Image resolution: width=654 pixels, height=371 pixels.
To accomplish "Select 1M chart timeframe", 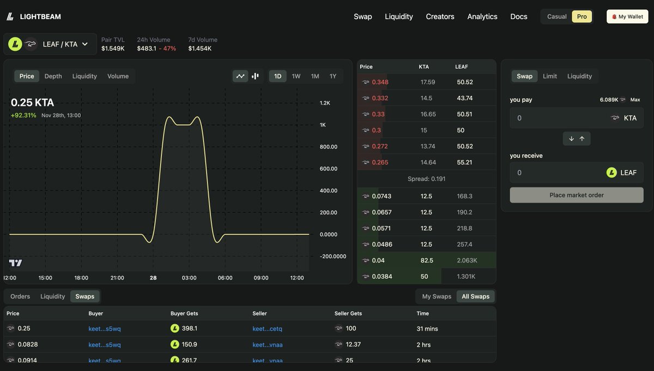I will point(315,76).
